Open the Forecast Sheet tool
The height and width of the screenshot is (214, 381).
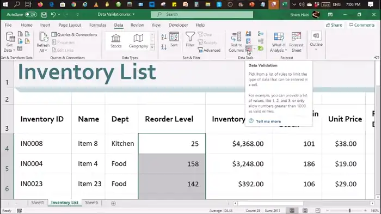click(296, 42)
